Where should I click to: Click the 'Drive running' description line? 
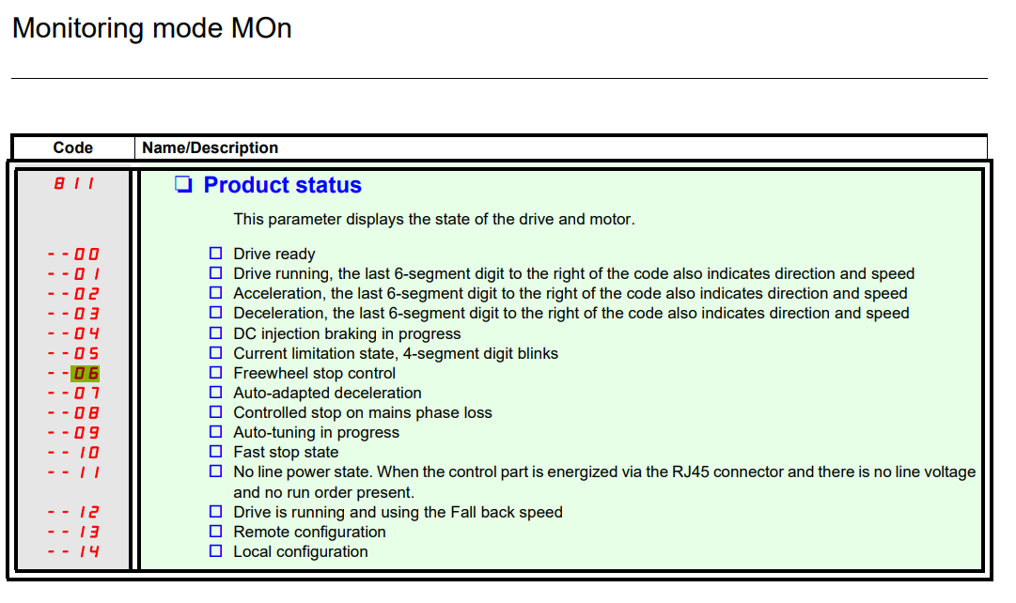(574, 274)
